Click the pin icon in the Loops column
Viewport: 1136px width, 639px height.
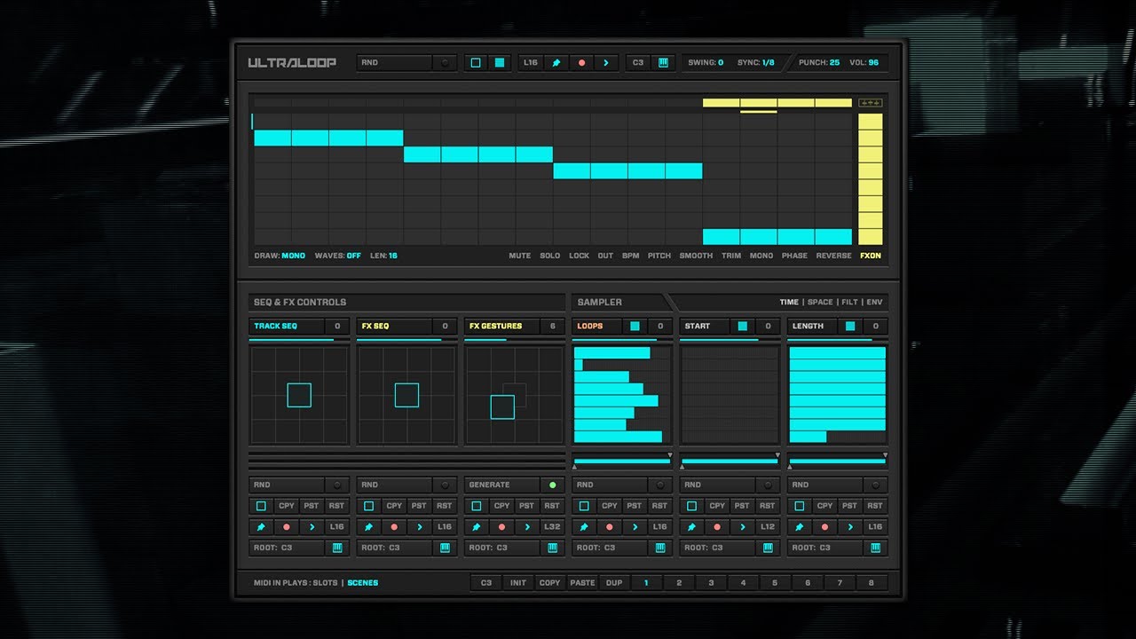[x=584, y=526]
